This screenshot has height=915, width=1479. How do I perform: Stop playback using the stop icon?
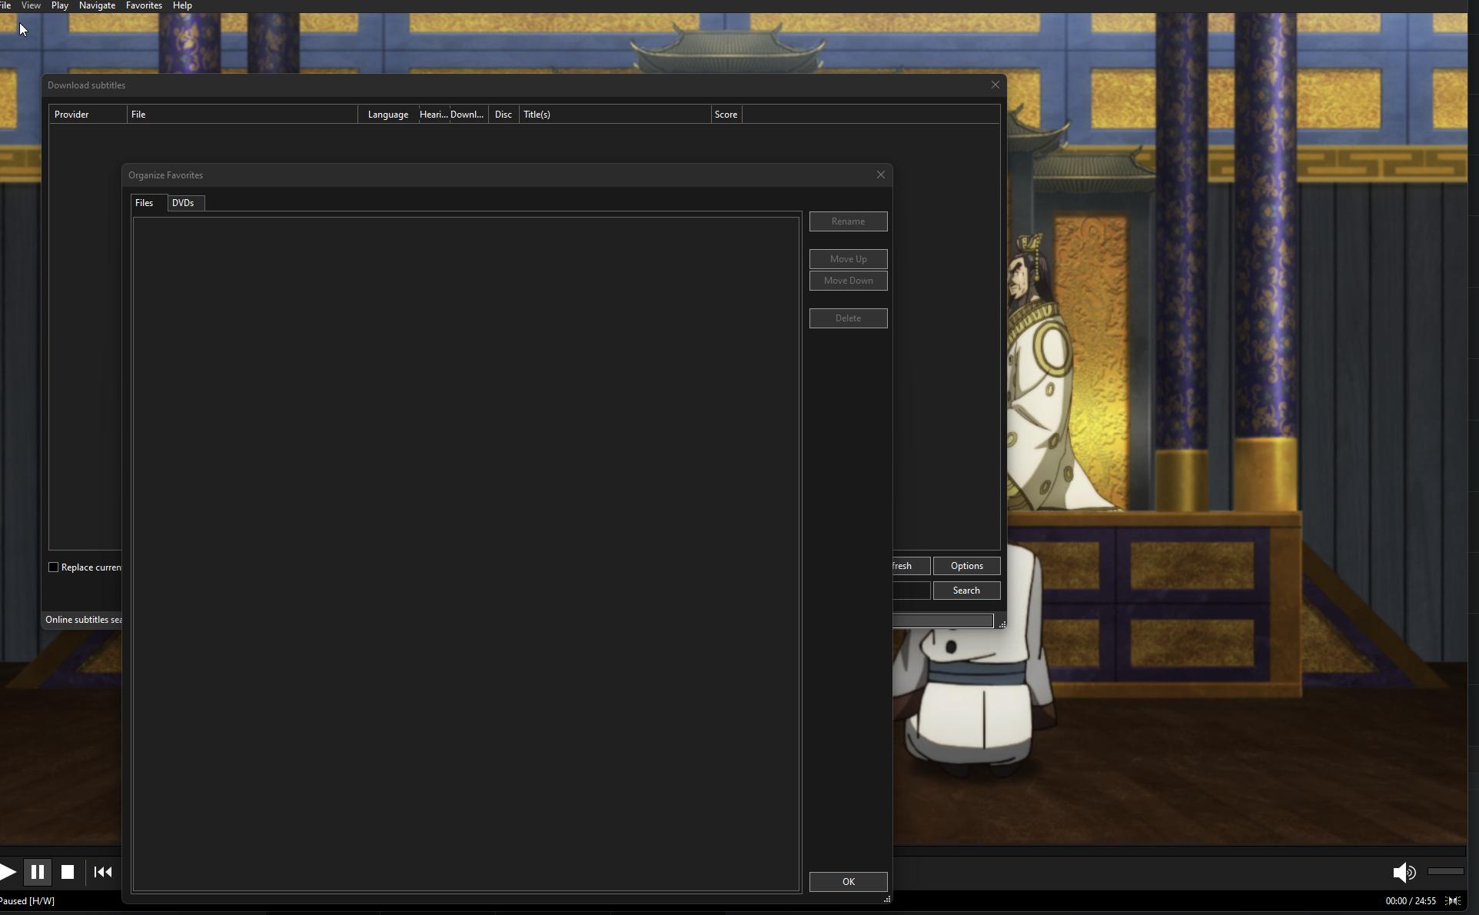68,872
